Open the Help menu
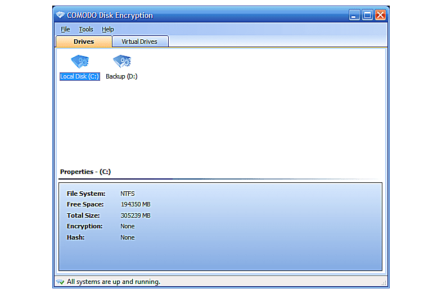 click(107, 29)
